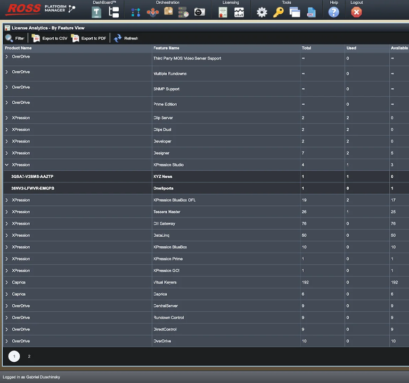
Task: Log out using the red X icon
Action: [x=356, y=12]
